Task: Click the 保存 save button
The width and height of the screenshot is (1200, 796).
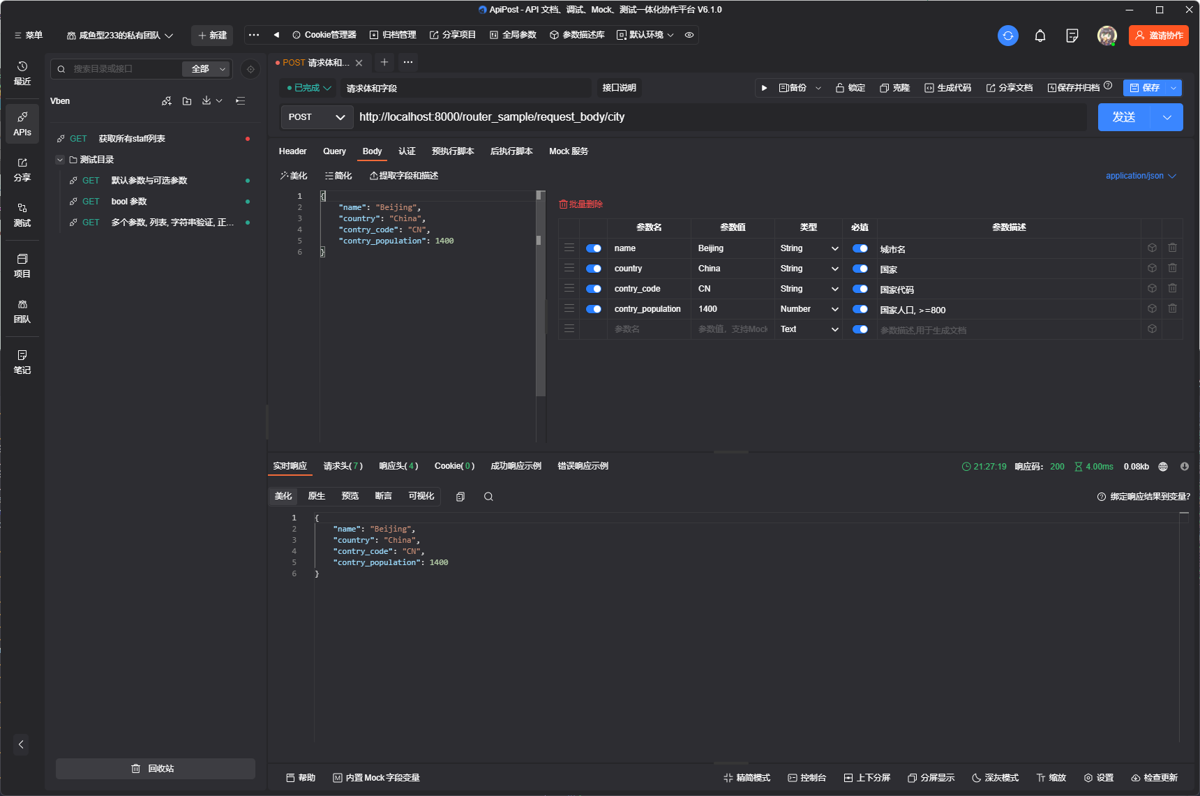Action: (1145, 88)
